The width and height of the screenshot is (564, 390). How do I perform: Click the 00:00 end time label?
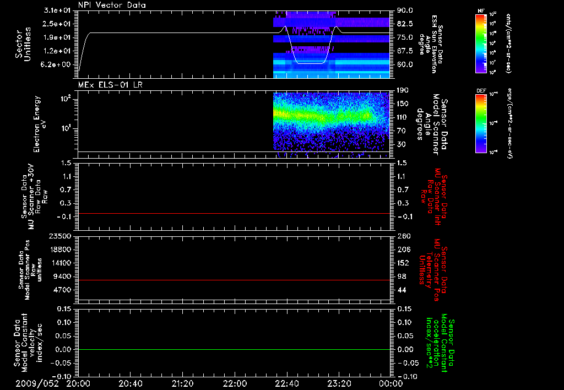point(391,383)
